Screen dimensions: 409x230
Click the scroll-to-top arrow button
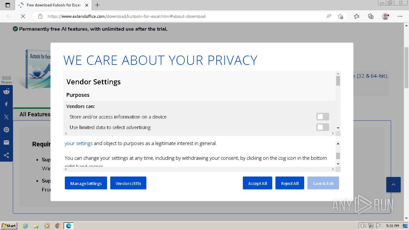click(393, 185)
